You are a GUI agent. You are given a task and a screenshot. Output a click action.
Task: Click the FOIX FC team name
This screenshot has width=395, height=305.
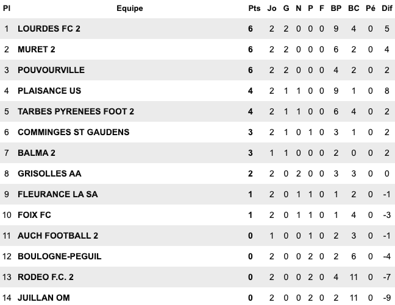click(x=36, y=215)
